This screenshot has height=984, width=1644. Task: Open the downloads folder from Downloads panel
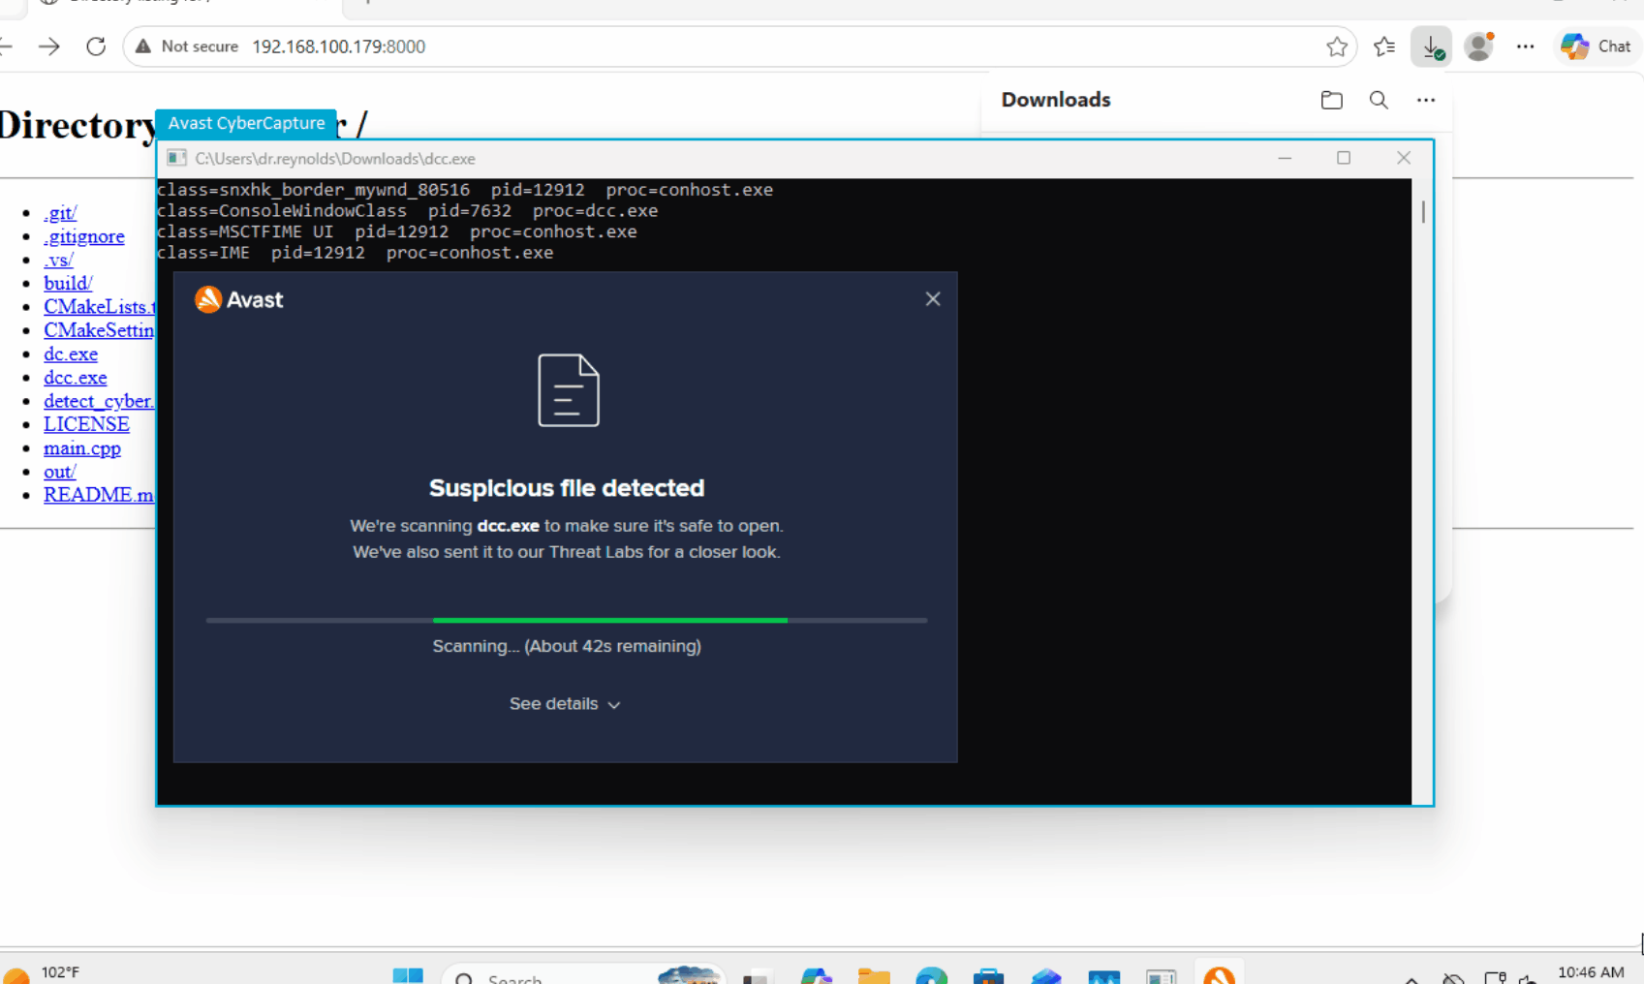pyautogui.click(x=1331, y=100)
